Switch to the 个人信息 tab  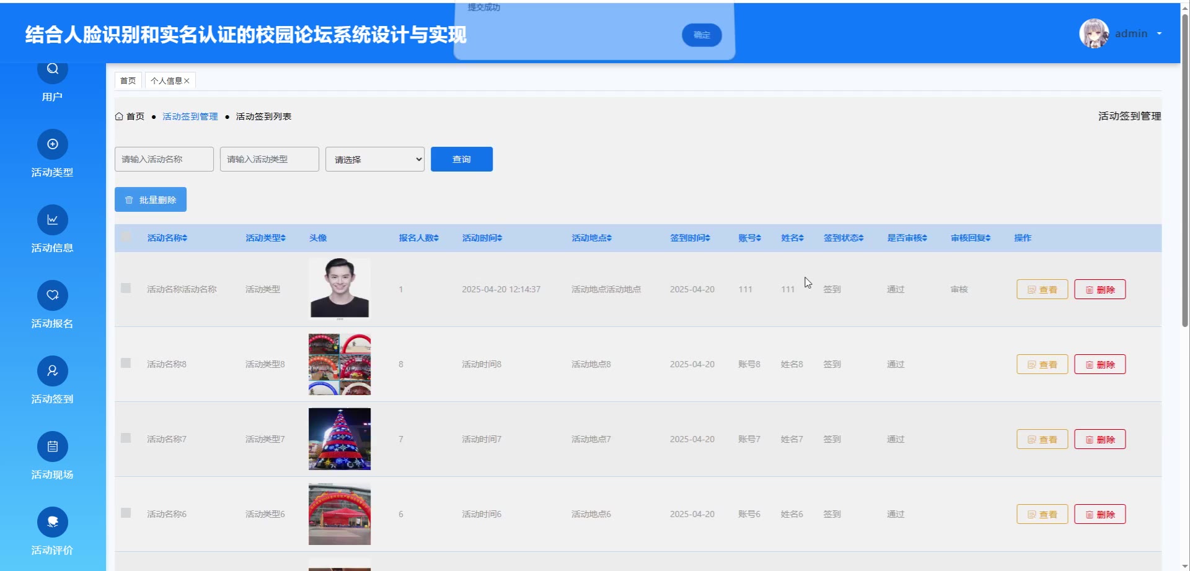[x=166, y=81]
